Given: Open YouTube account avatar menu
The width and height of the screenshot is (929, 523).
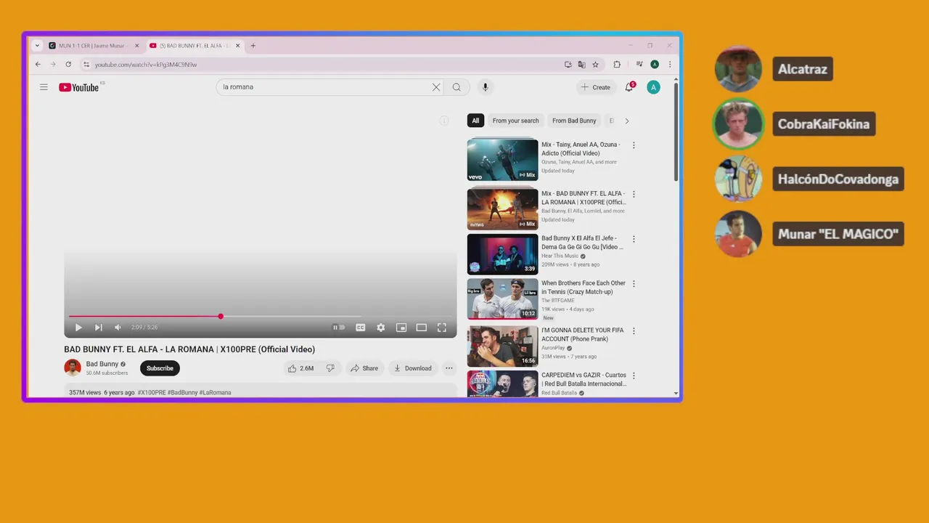Looking at the screenshot, I should (653, 87).
